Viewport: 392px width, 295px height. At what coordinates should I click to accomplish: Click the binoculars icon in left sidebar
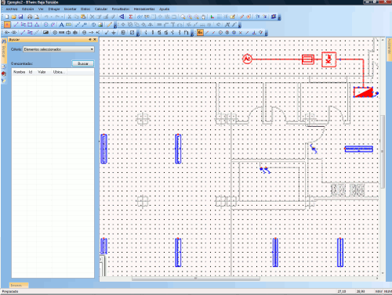[4, 41]
